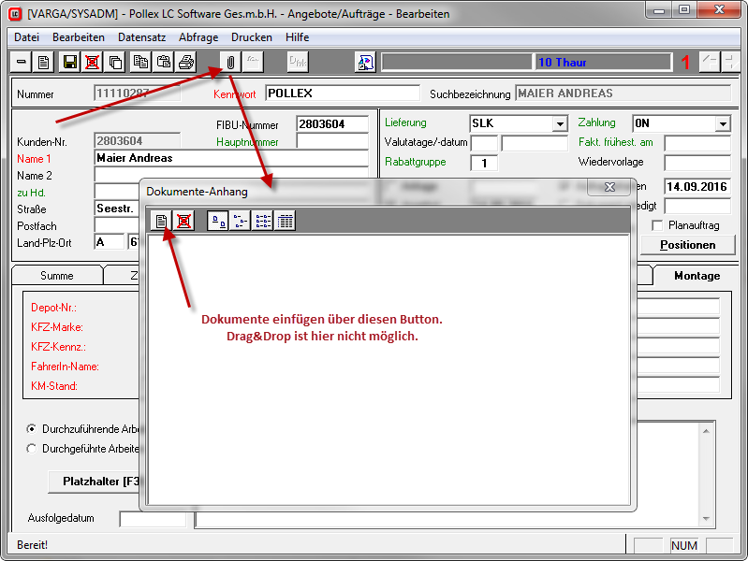Click the Positionen button

point(687,245)
